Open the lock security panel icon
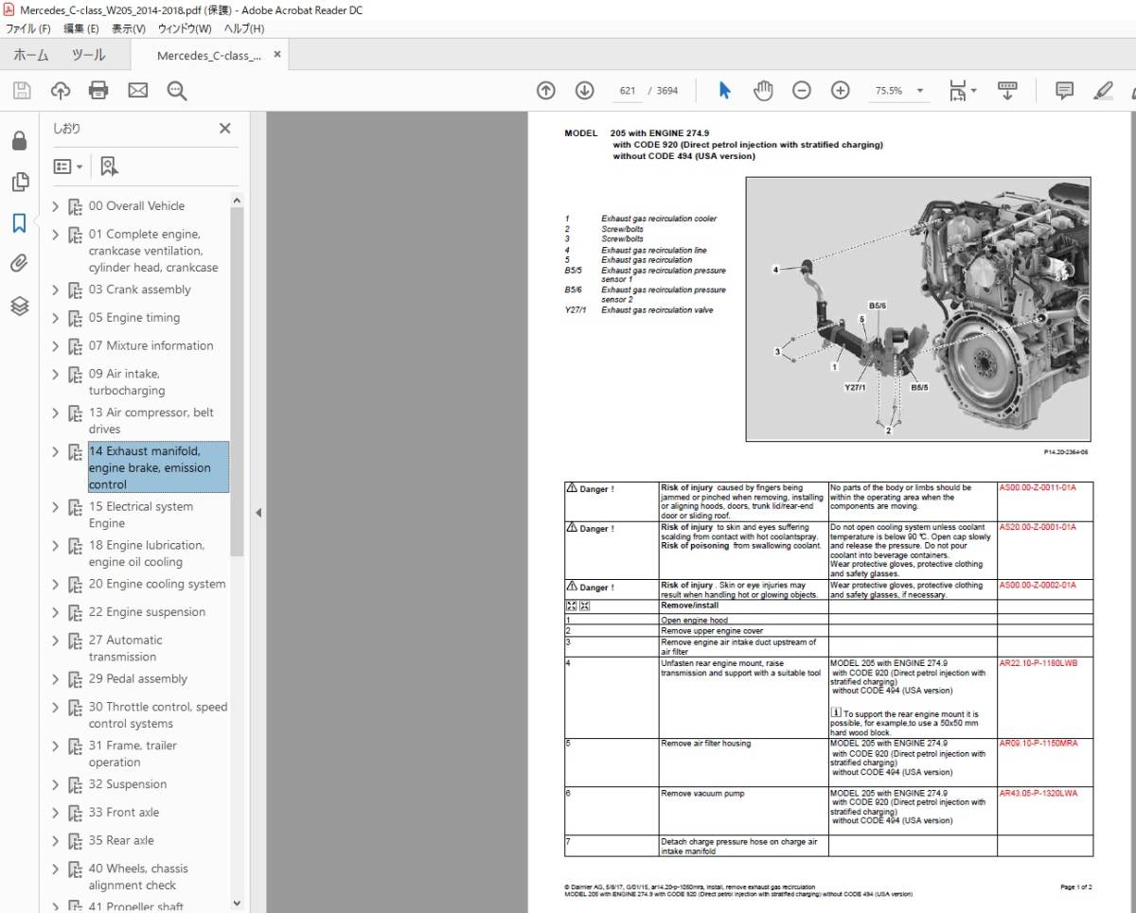1136x913 pixels. [x=19, y=141]
